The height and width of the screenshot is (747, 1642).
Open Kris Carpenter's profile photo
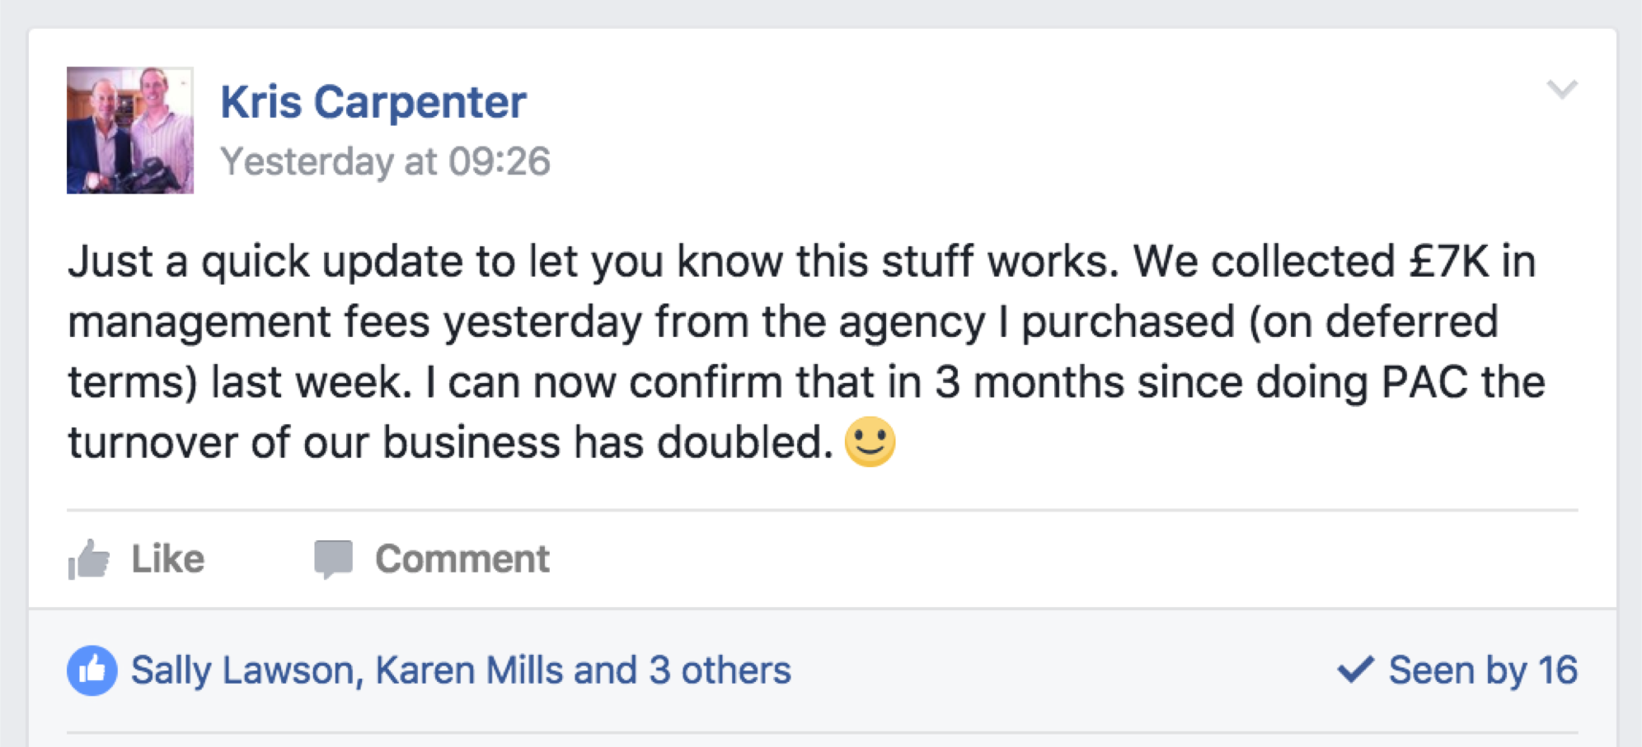click(x=130, y=130)
